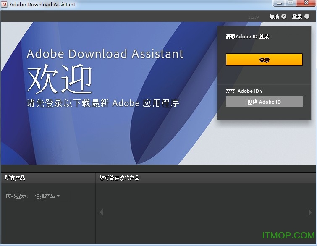Select the 所有产品 panel header

pyautogui.click(x=15, y=178)
